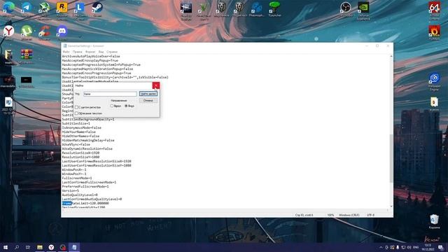Open the Edit menu in Notepad
The image size is (448, 252).
tap(78, 52)
